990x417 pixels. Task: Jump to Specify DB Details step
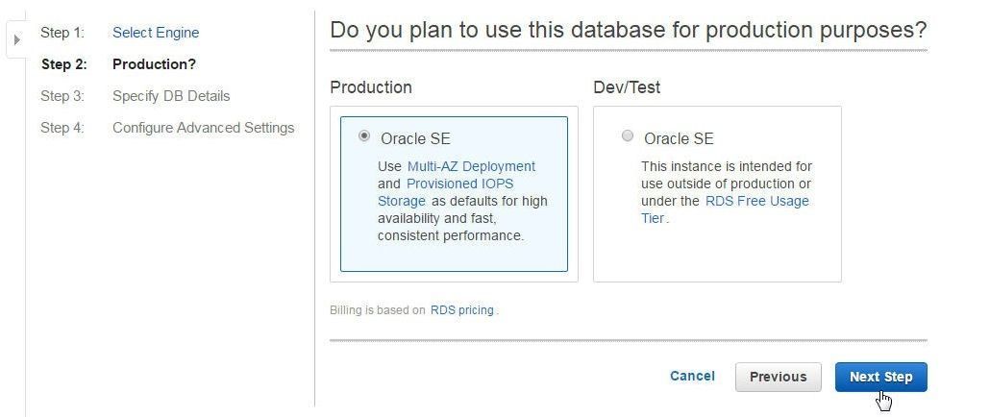click(x=171, y=96)
